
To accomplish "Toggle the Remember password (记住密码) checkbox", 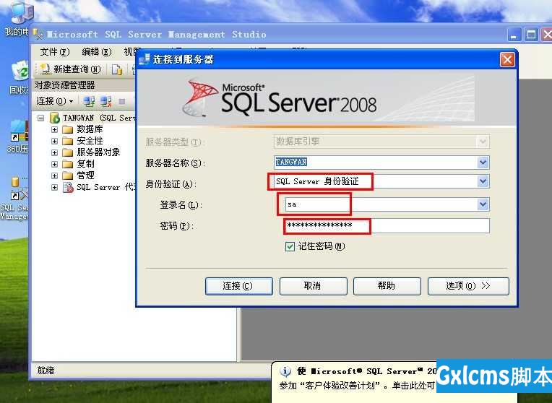I will point(290,247).
